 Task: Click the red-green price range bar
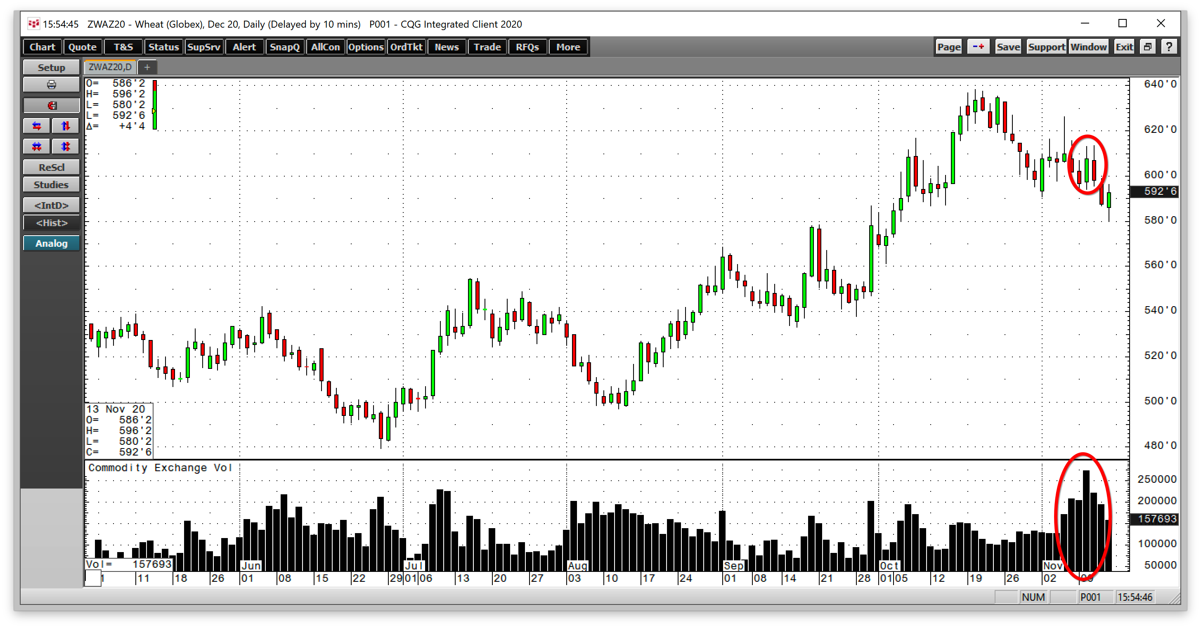click(155, 104)
